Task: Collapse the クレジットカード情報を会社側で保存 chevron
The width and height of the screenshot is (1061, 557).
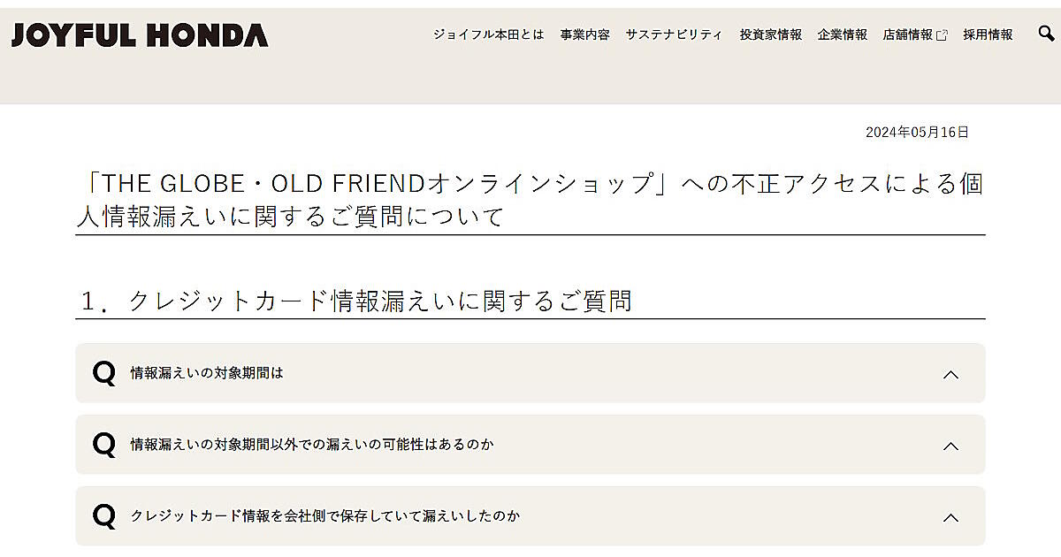Action: [950, 517]
